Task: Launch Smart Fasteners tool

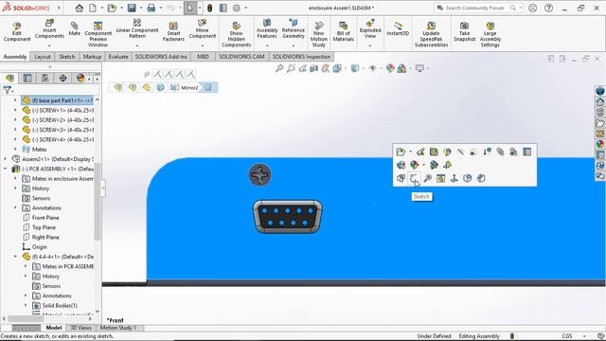Action: [x=173, y=31]
